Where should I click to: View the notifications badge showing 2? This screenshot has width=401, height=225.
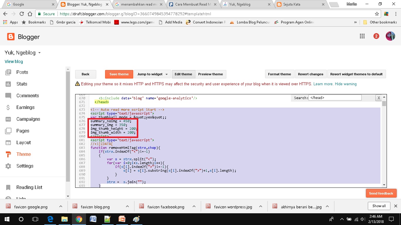click(376, 36)
